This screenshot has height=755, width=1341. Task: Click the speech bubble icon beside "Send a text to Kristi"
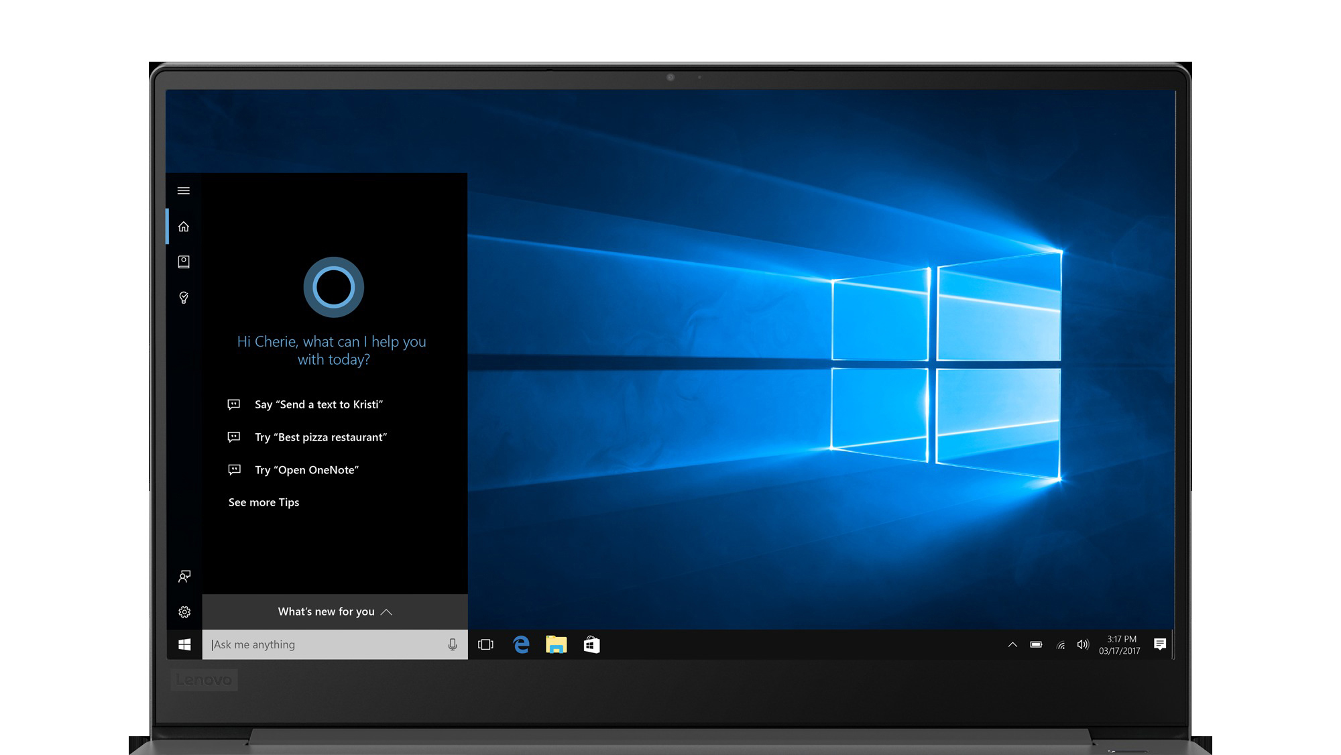coord(234,404)
